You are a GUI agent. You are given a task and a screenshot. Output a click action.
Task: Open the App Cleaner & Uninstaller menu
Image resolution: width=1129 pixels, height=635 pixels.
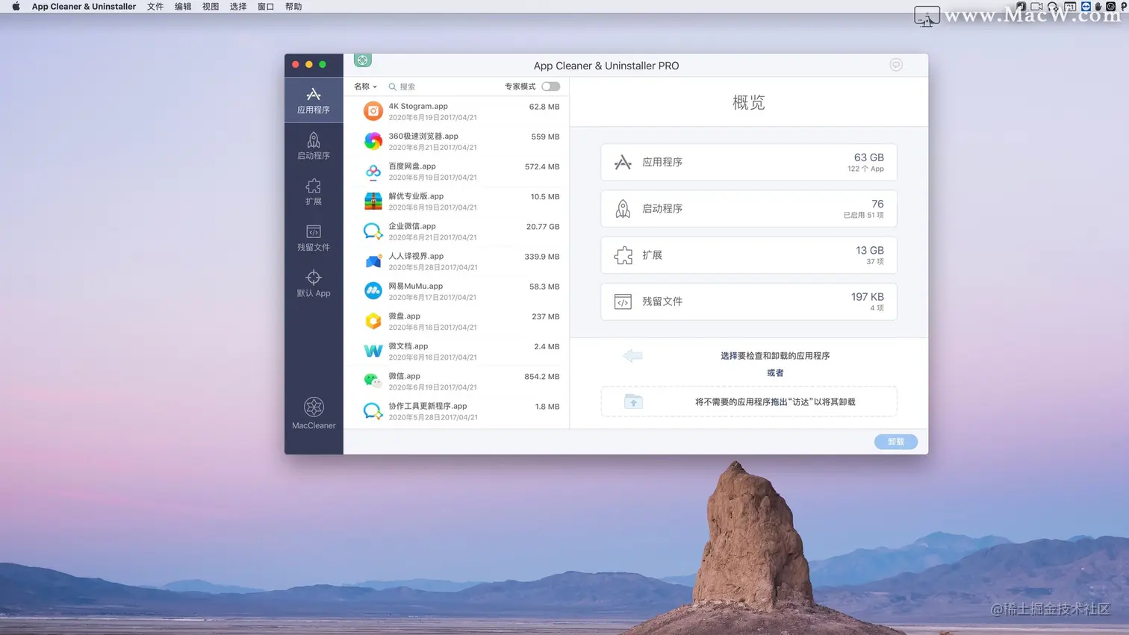84,7
